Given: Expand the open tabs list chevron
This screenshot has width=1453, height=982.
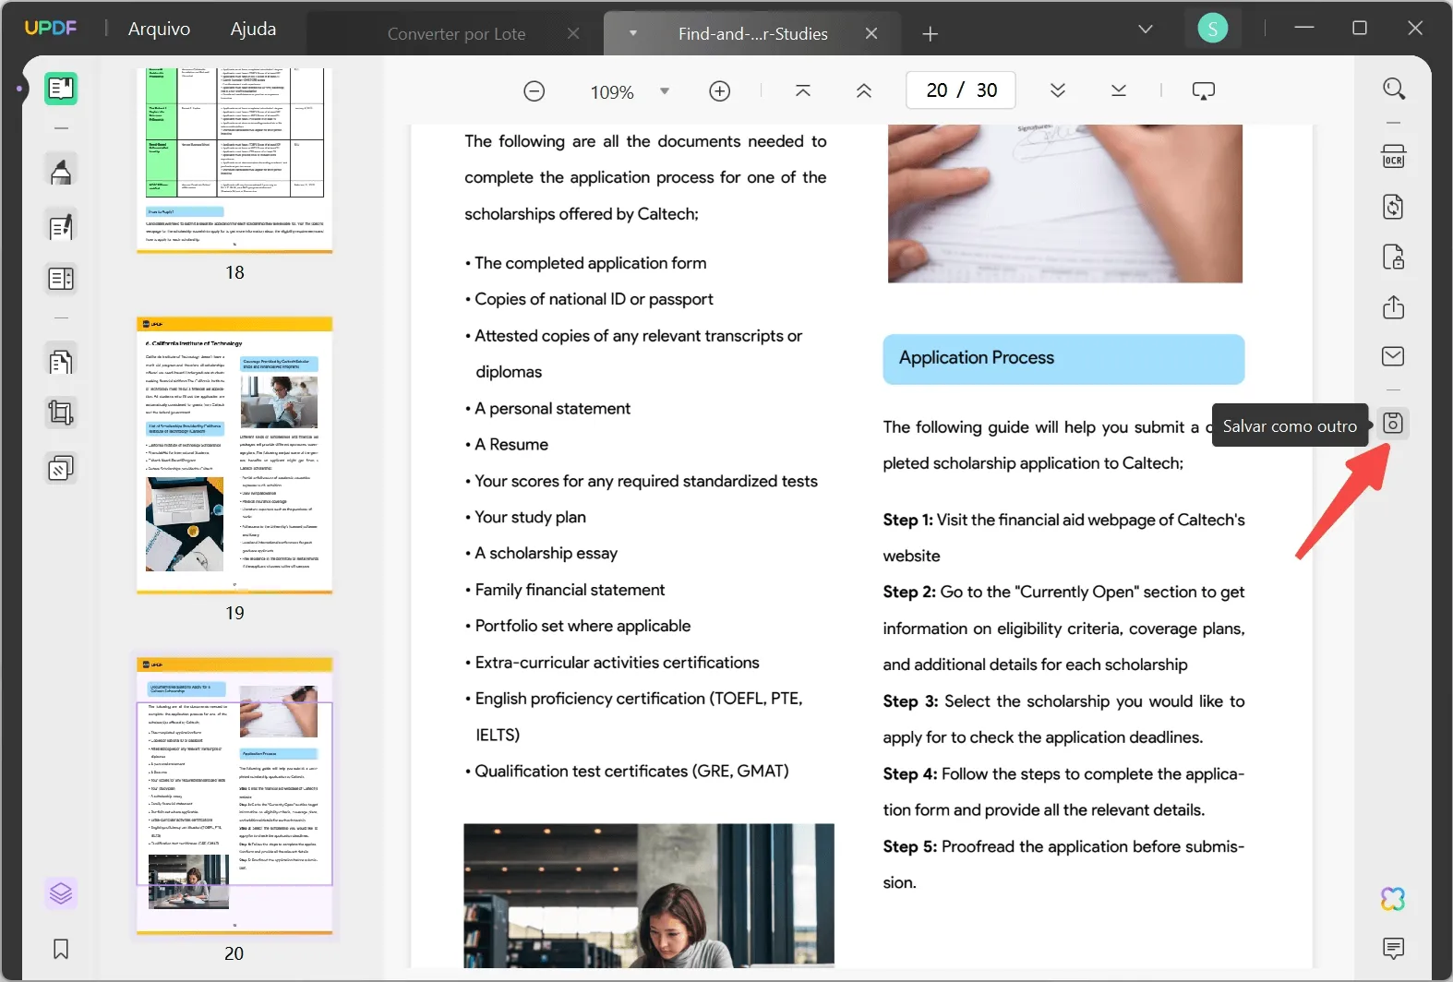Looking at the screenshot, I should [x=1146, y=30].
